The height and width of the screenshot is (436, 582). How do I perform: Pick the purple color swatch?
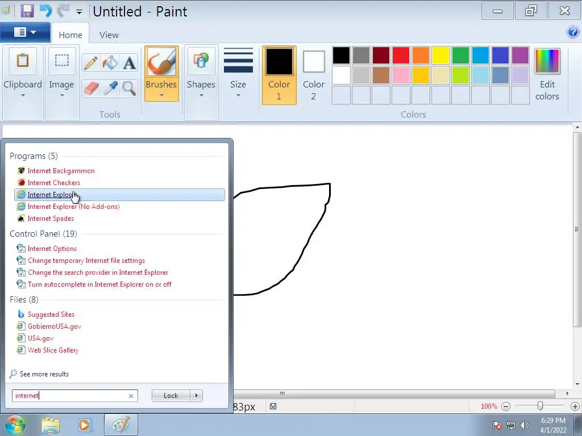click(x=520, y=55)
